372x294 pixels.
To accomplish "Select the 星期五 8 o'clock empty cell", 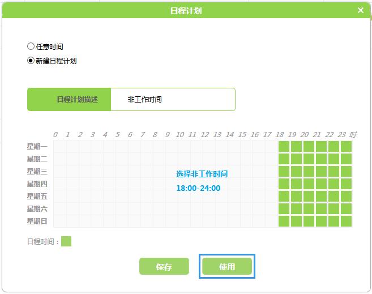I will click(x=159, y=196).
